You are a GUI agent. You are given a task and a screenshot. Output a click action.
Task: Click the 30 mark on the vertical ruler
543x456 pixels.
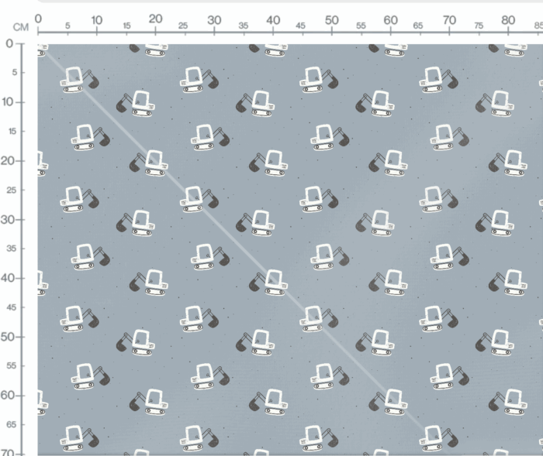8,220
